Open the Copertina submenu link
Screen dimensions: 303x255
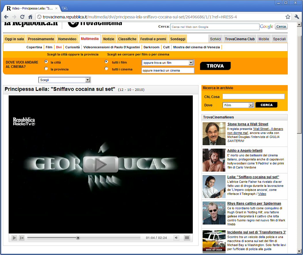pyautogui.click(x=34, y=47)
